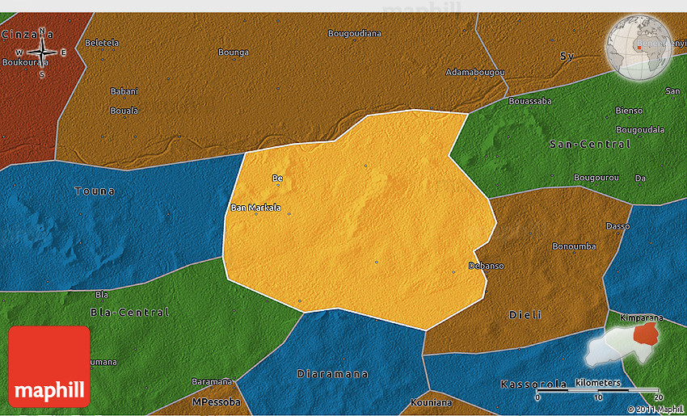Click the Adamabougou town label
The height and width of the screenshot is (416, 687).
[x=475, y=72]
